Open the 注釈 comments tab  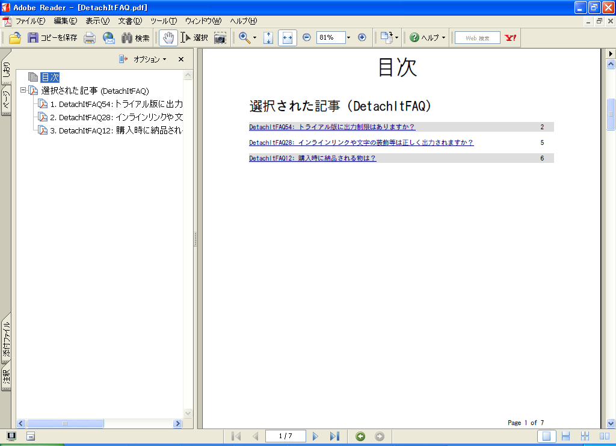click(x=6, y=377)
